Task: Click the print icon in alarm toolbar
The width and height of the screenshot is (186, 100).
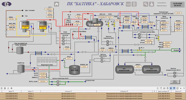Action: (11, 88)
